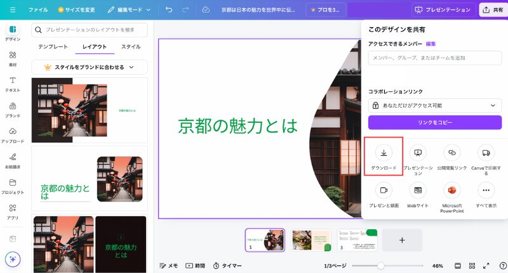508x273 pixels.
Task: Select dark layout with green title
Action: coord(121,244)
